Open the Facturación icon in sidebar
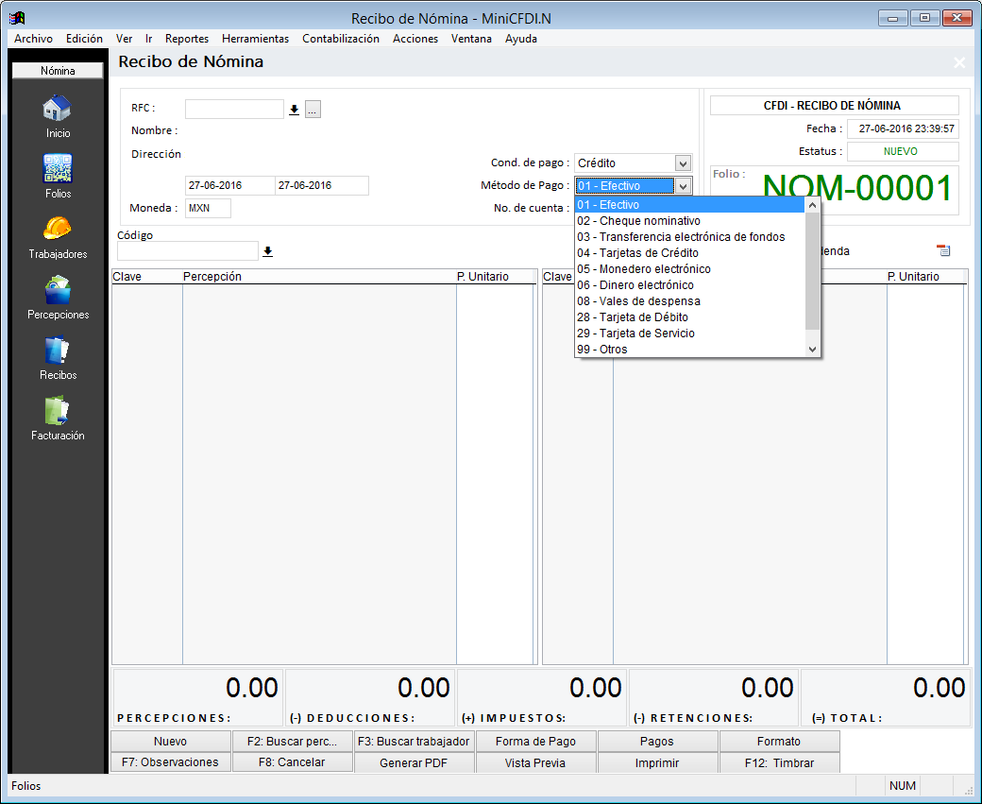This screenshot has height=804, width=982. (57, 410)
